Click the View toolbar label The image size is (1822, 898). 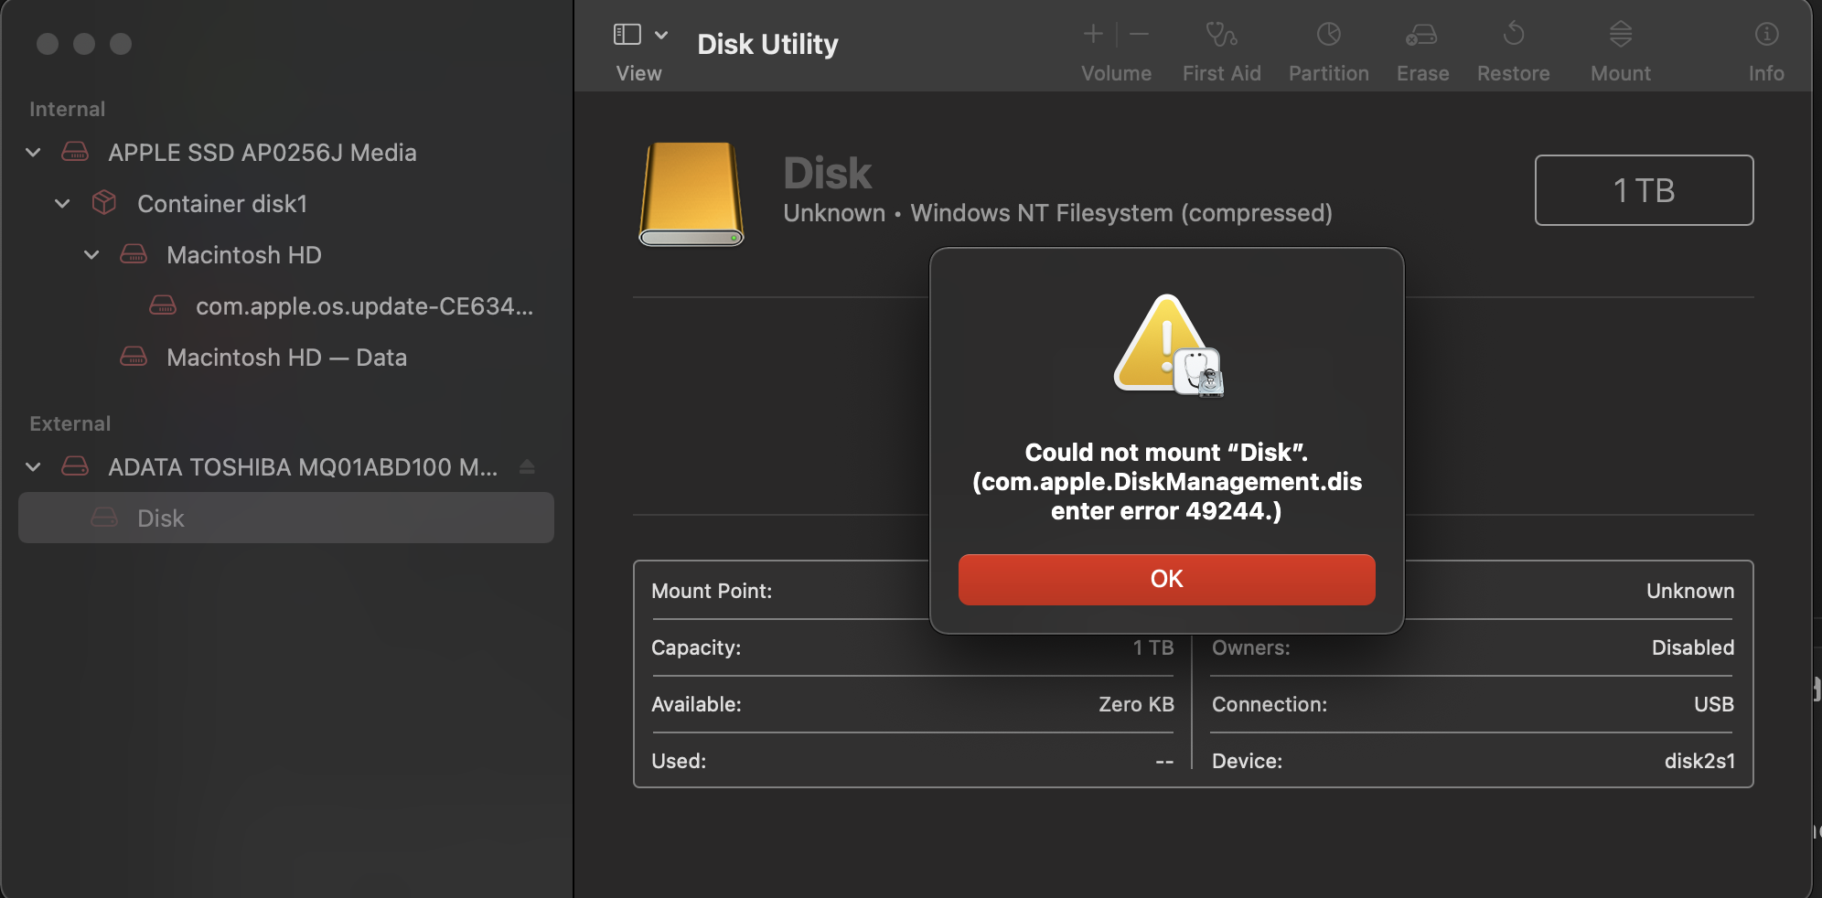click(x=638, y=73)
